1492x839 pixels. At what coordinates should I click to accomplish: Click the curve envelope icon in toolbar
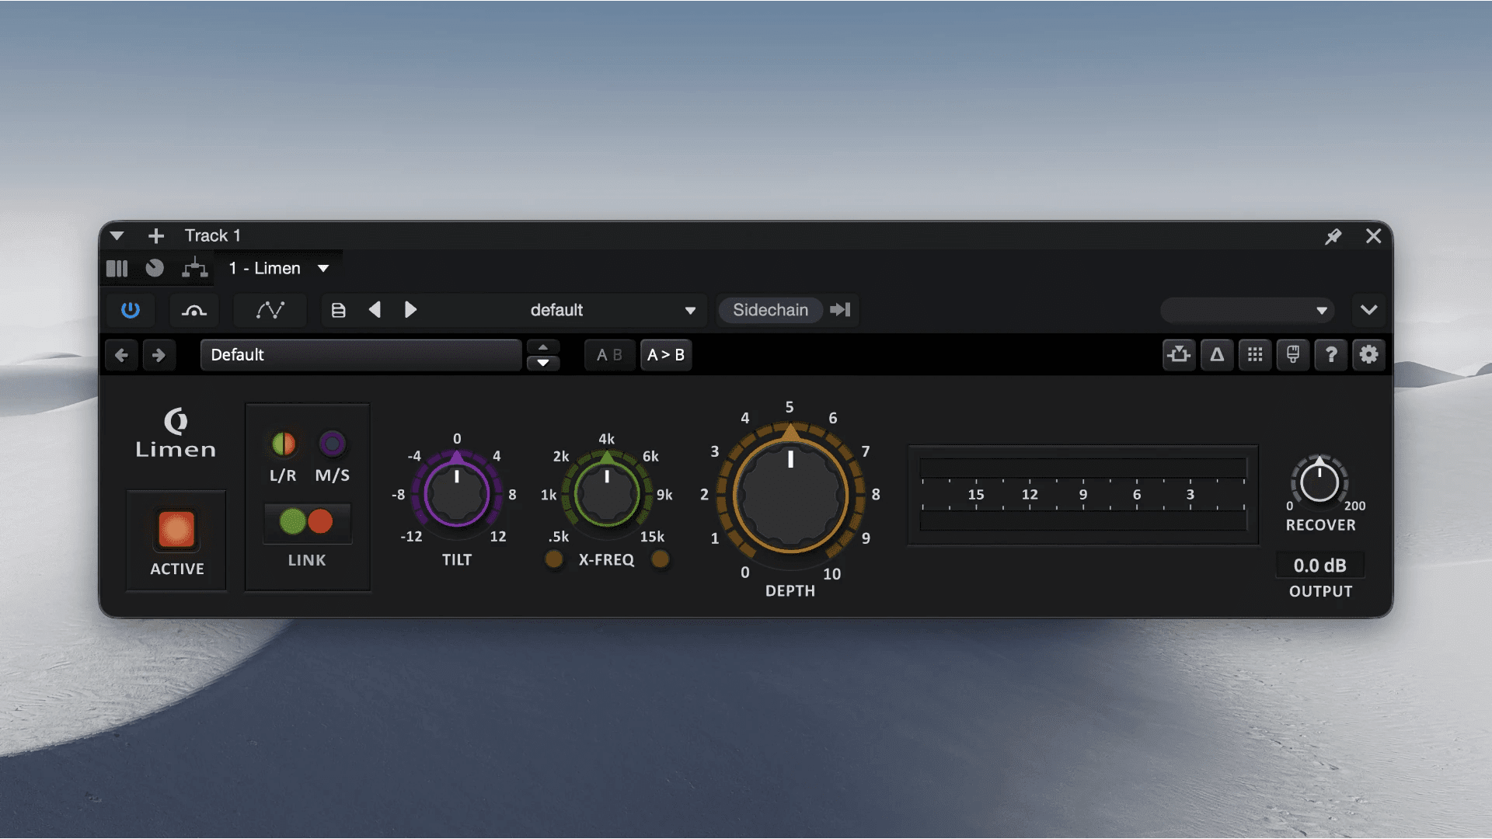click(270, 310)
